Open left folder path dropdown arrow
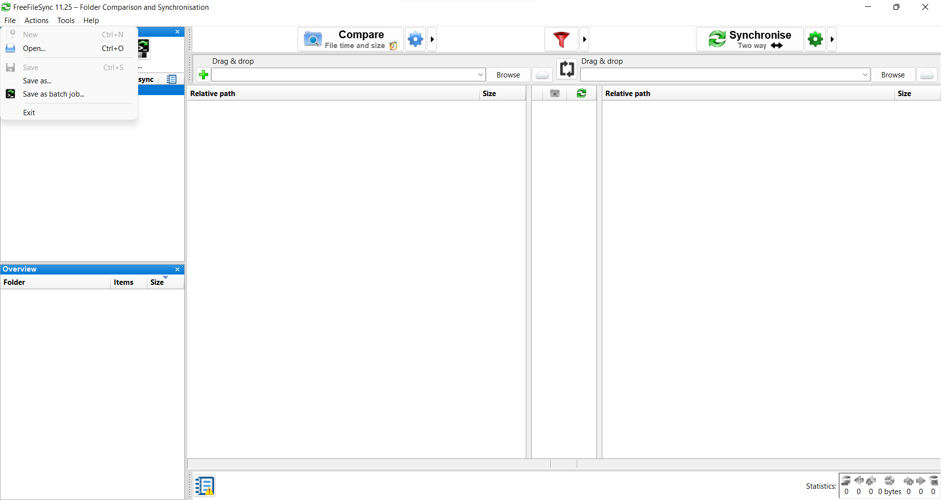941x500 pixels. point(480,75)
